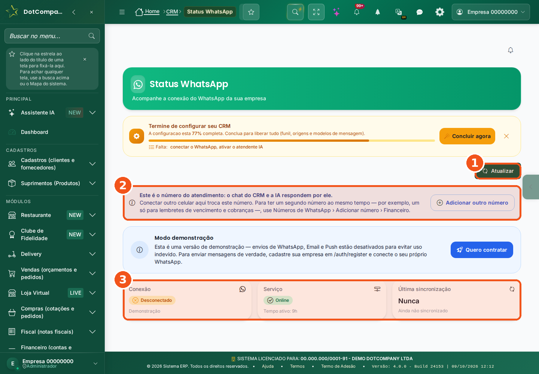539x374 pixels.
Task: Close the sidebar with X icon
Action: point(91,12)
